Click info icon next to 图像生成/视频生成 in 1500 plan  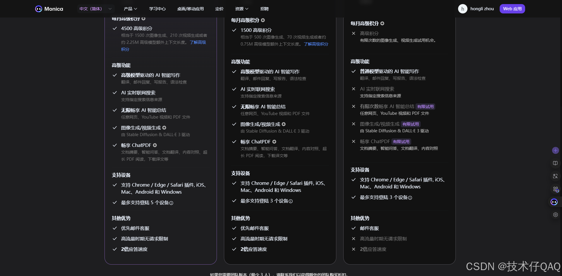[284, 124]
